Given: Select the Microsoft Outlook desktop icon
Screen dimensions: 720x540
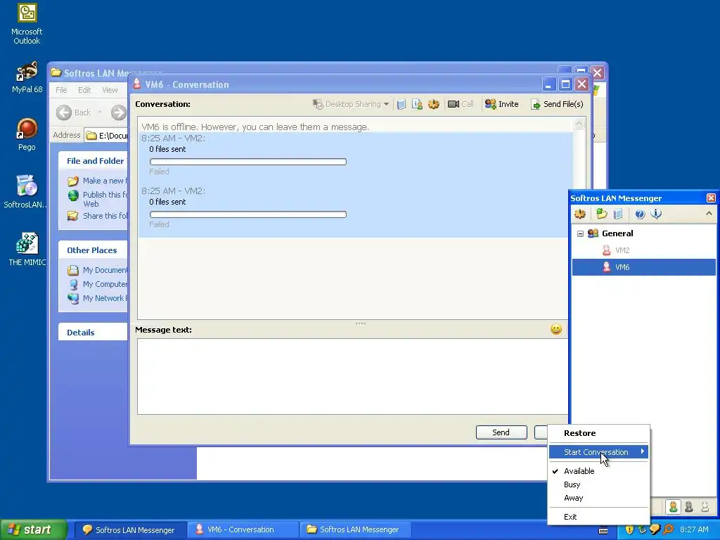Looking at the screenshot, I should [x=27, y=24].
